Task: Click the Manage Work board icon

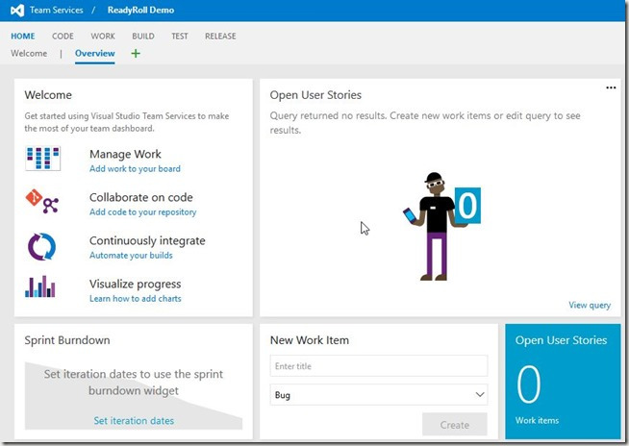Action: point(42,159)
